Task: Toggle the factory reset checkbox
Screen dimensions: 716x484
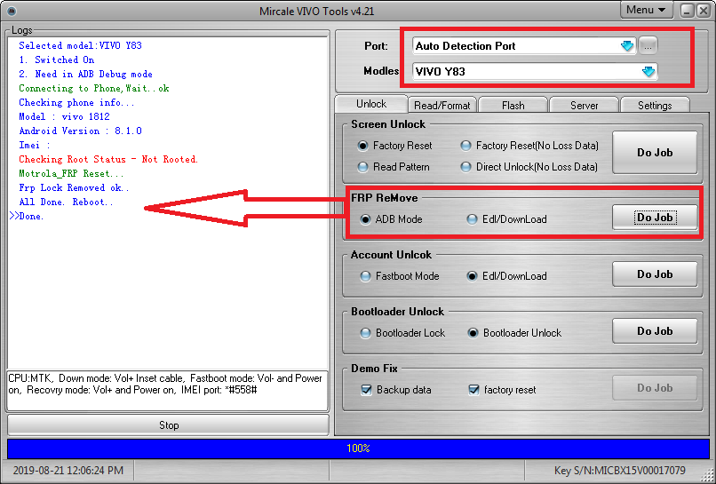Action: pyautogui.click(x=474, y=390)
